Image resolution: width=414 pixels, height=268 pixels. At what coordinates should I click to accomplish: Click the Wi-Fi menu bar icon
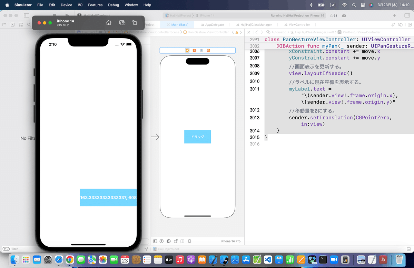click(x=344, y=5)
